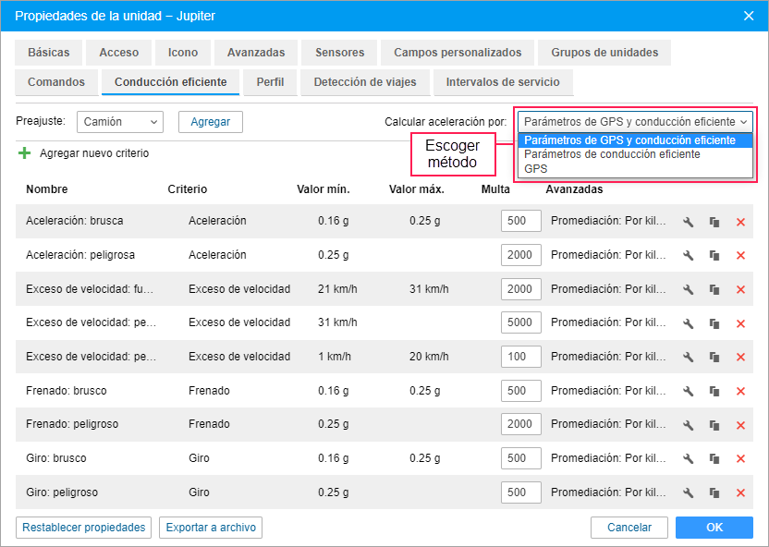Collapse the Calcular aceleración por dropdown
Viewport: 769px width, 547px height.
(634, 121)
